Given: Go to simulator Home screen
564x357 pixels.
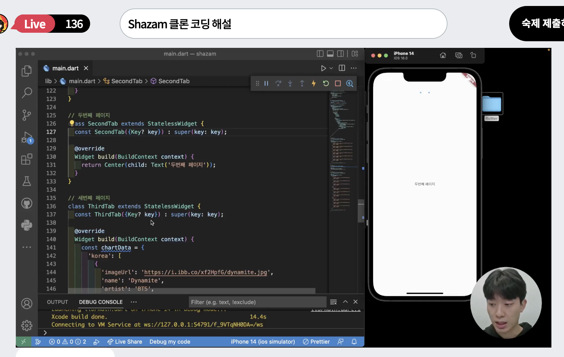Looking at the screenshot, I should click(443, 55).
